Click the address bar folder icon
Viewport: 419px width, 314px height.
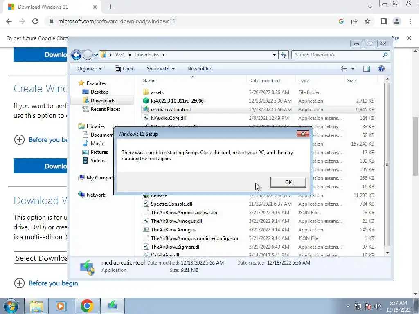click(104, 55)
